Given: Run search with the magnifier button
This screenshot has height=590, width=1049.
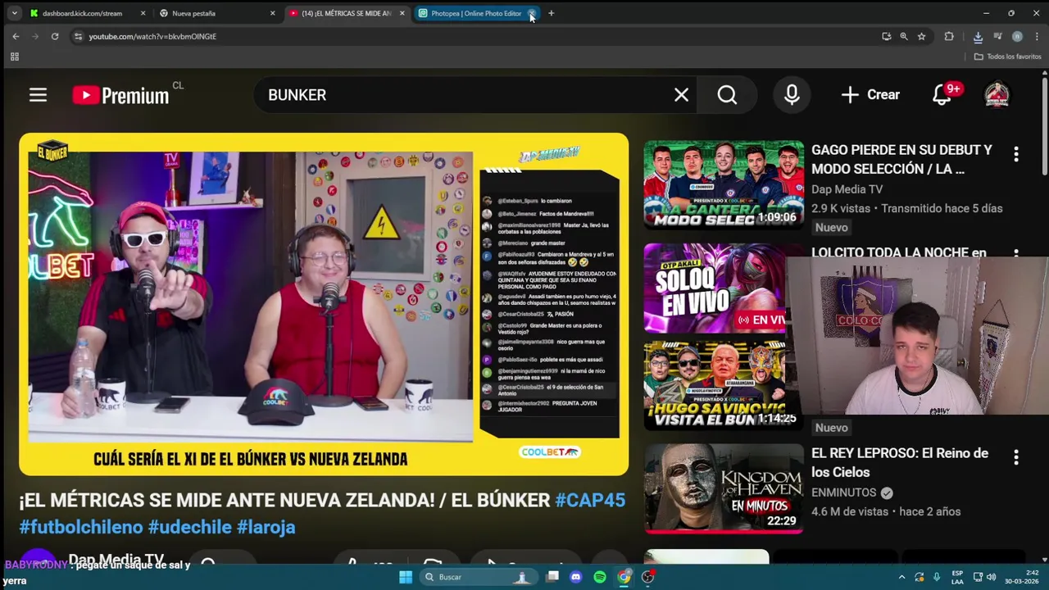Looking at the screenshot, I should point(727,95).
